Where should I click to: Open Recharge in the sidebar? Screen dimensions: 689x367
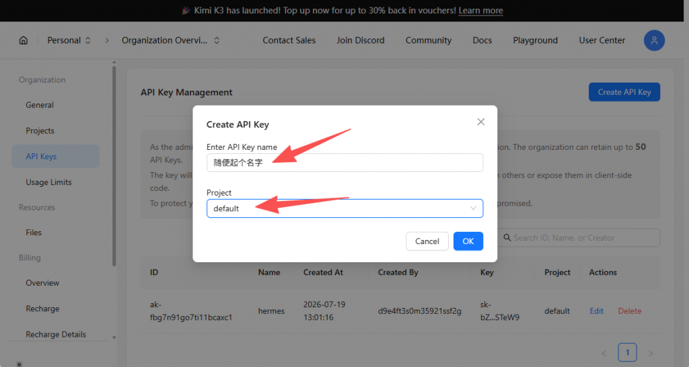[x=42, y=309]
